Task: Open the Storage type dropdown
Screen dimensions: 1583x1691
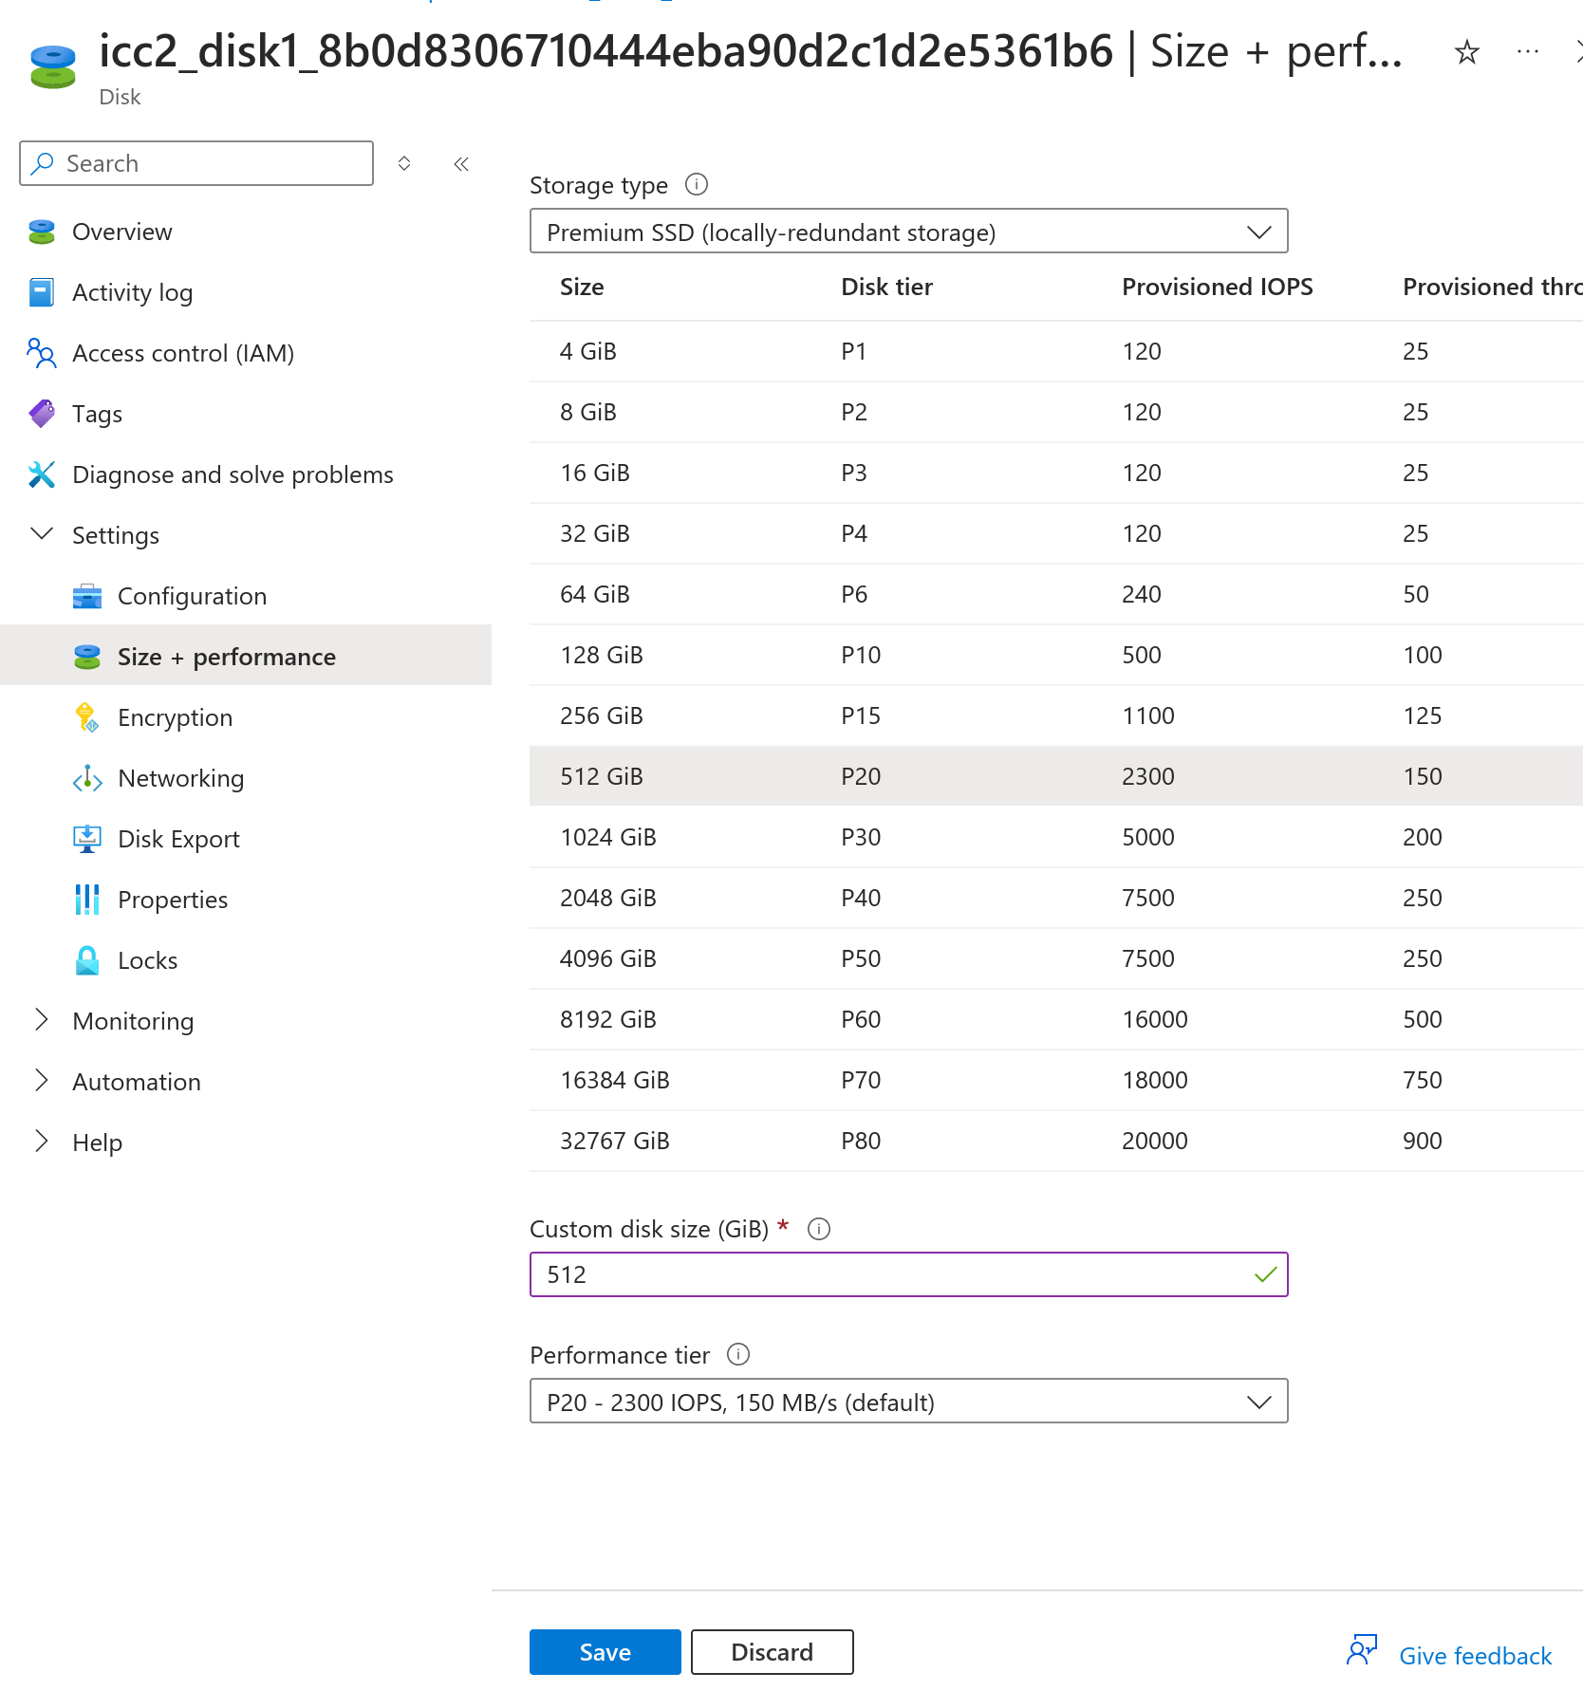Action: click(908, 232)
